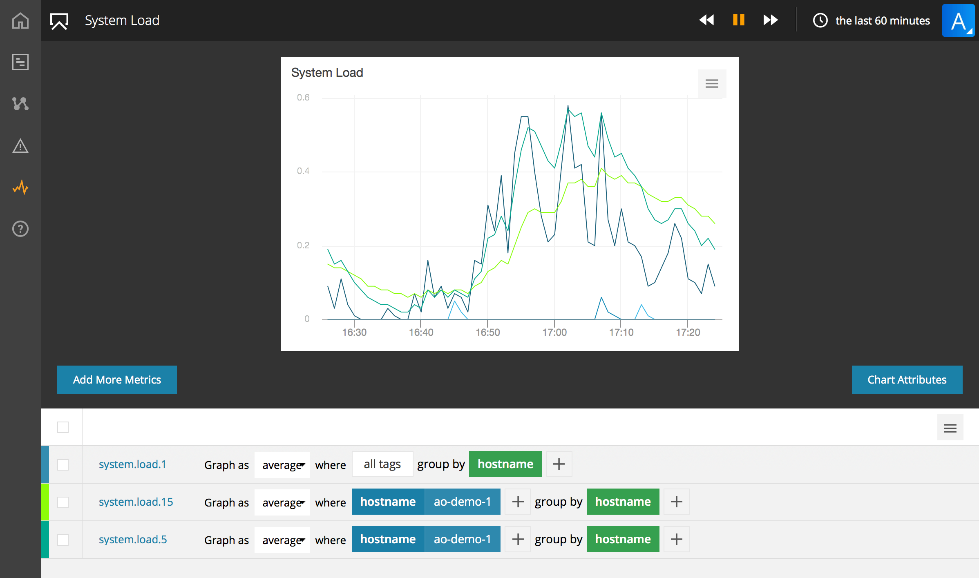Open the alerts/triangle warning icon

20,145
